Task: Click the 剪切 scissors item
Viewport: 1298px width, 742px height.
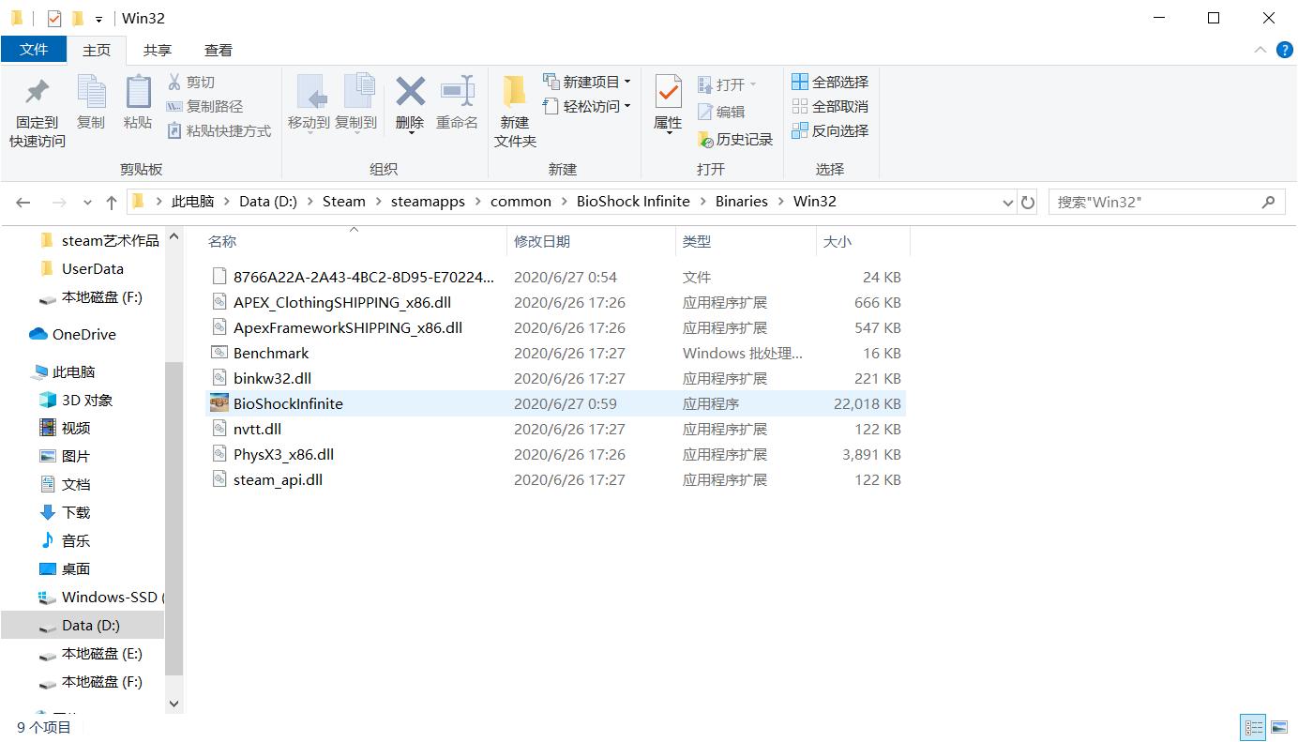Action: [x=191, y=82]
